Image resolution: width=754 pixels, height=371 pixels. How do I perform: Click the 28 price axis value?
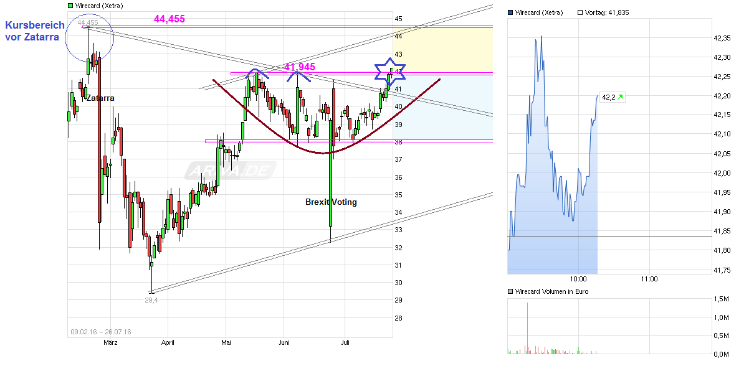399,318
